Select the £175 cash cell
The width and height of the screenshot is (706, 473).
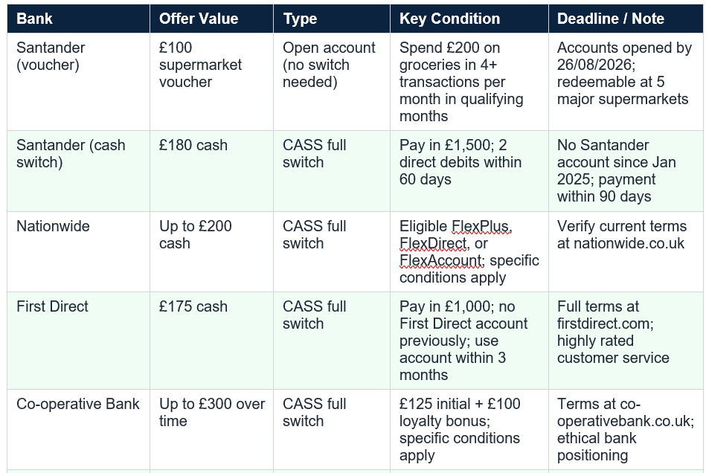[211, 341]
